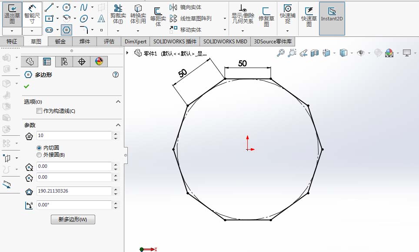Select the 智能尺寸 smart dimension tool
Viewport: 419px width, 252px height.
(x=32, y=14)
